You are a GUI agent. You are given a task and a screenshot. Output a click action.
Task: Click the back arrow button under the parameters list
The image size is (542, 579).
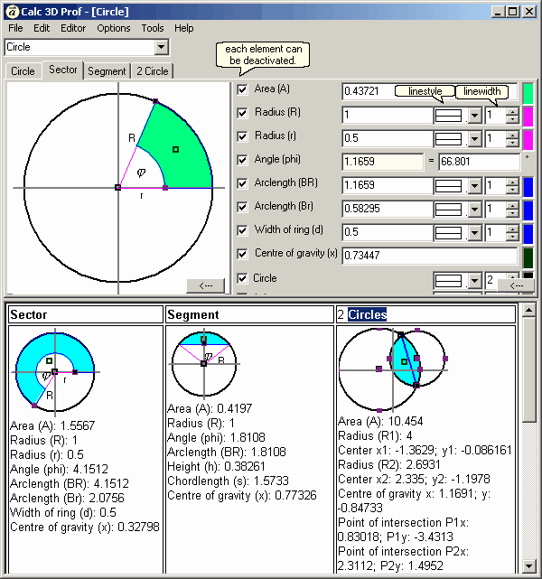coord(516,285)
